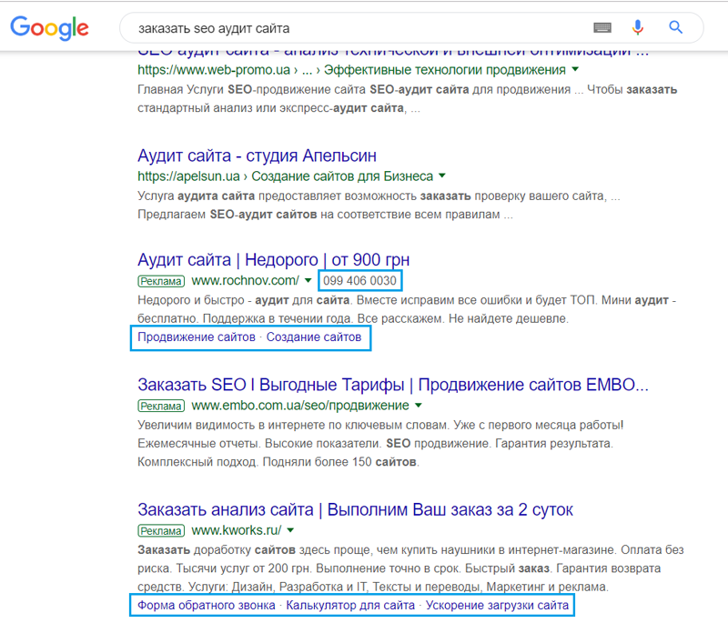Open "Заказать SEO | Выгодные Тарифы" ad title
728x623 pixels.
[x=393, y=385]
